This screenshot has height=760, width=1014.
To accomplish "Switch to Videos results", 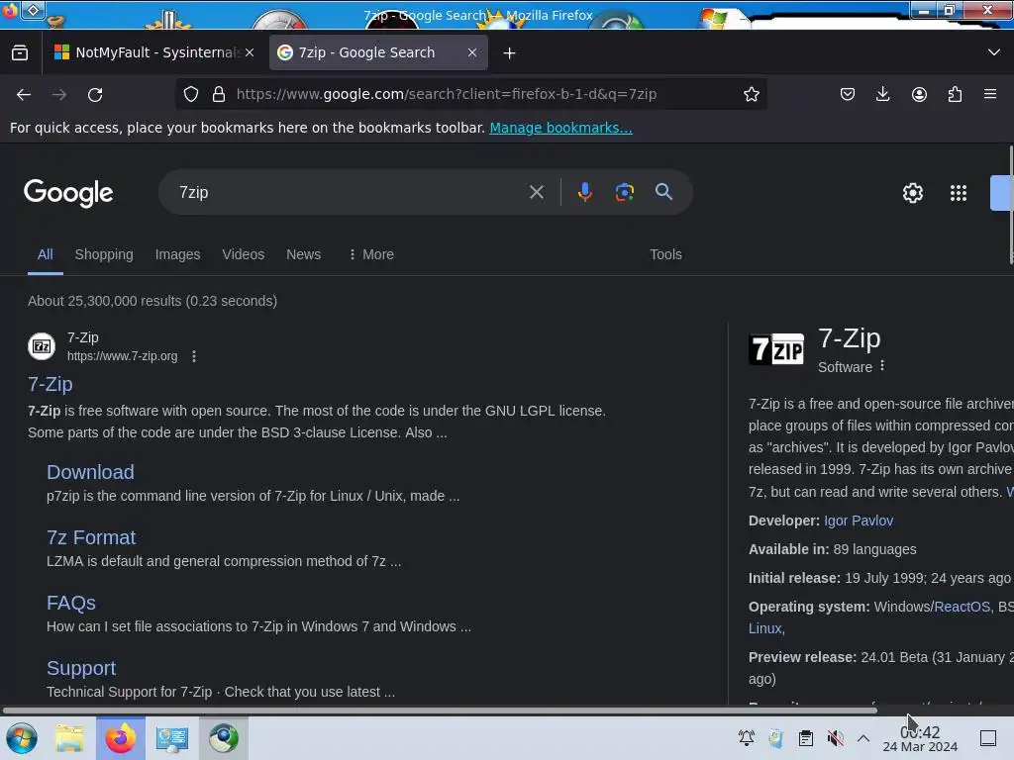I will (x=244, y=254).
